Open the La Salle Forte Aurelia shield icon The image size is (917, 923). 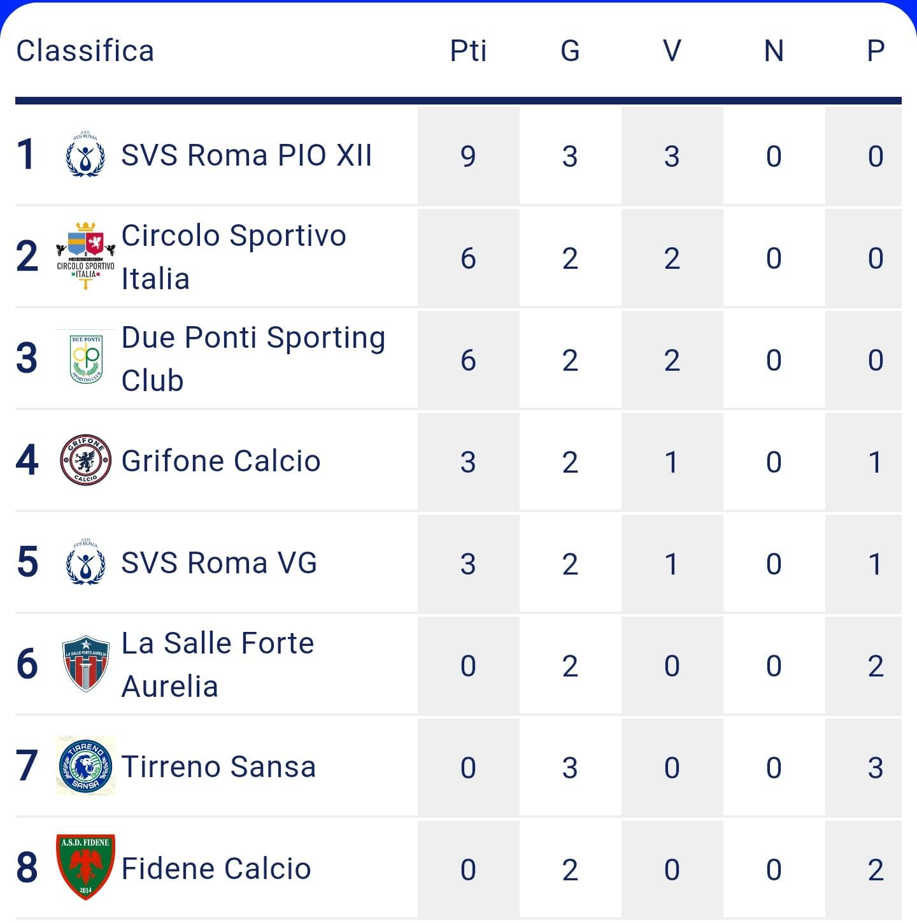85,664
